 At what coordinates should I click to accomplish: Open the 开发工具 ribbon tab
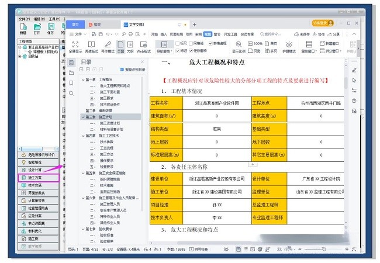coord(230,34)
